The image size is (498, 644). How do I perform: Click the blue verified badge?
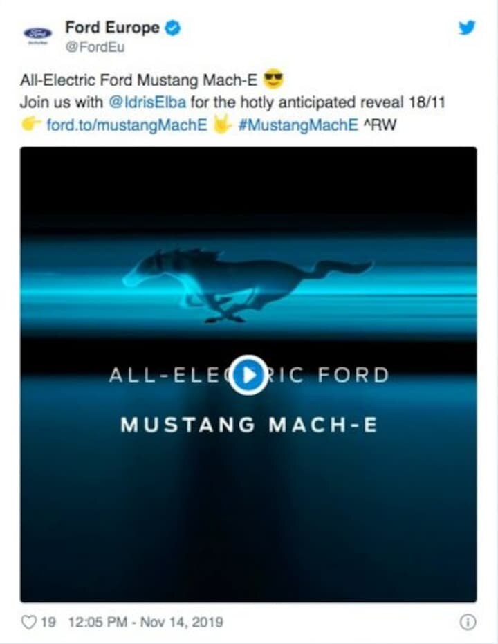pos(172,28)
